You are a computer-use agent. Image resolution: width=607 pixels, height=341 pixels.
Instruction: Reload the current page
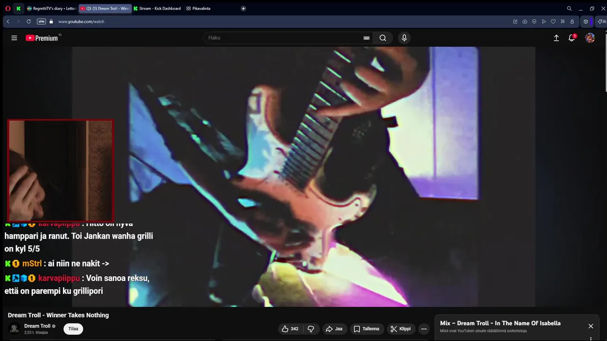point(28,21)
